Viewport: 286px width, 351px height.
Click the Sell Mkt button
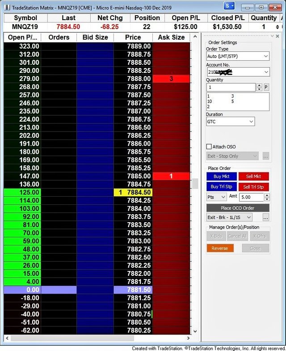tap(253, 177)
